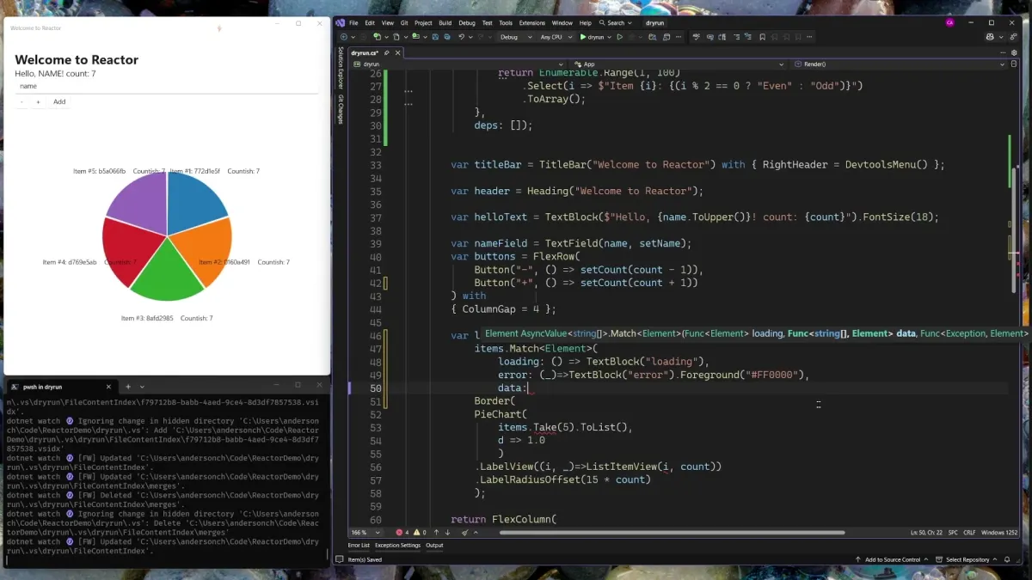Screen dimensions: 1032x580
Task: Open the Git menu
Action: click(x=403, y=23)
